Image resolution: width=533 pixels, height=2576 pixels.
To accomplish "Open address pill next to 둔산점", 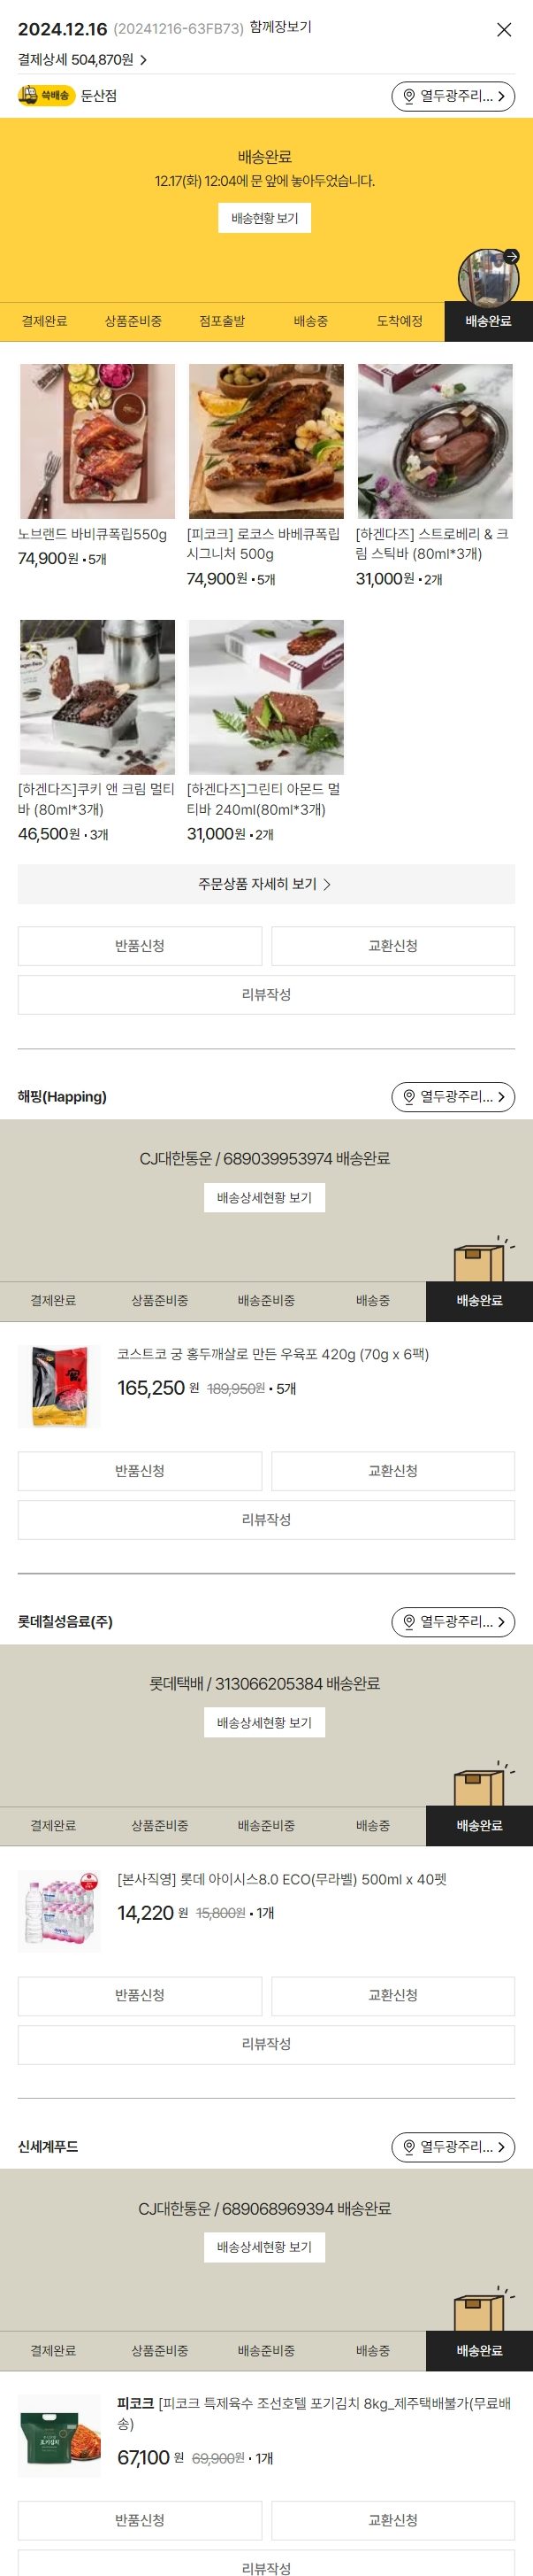I will [453, 96].
